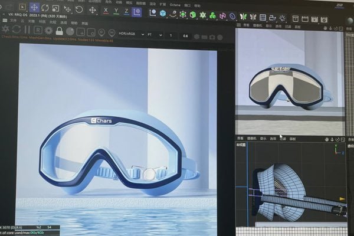Click the Octane render start gear icon

pyautogui.click(x=5, y=29)
